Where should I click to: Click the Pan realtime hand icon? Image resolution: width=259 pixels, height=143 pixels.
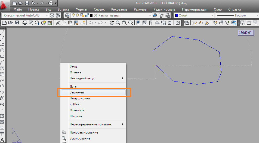coord(112,23)
